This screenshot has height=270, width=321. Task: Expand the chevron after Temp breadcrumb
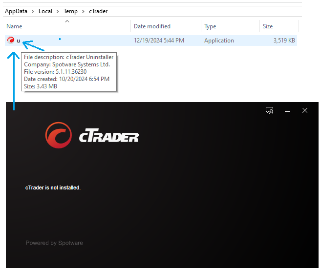pos(83,11)
